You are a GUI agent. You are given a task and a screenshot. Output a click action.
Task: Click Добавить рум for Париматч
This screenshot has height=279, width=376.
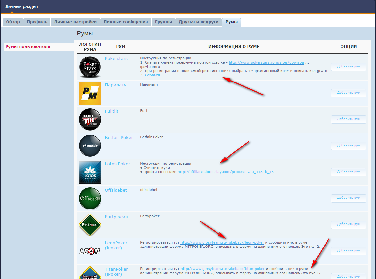point(349,93)
